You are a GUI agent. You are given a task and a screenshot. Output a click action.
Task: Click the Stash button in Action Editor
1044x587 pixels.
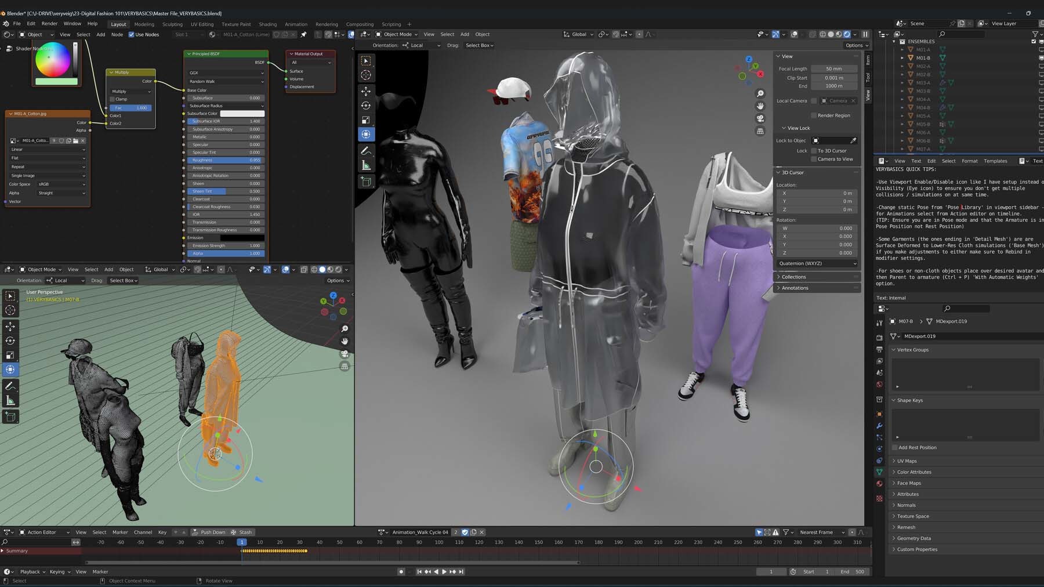242,532
